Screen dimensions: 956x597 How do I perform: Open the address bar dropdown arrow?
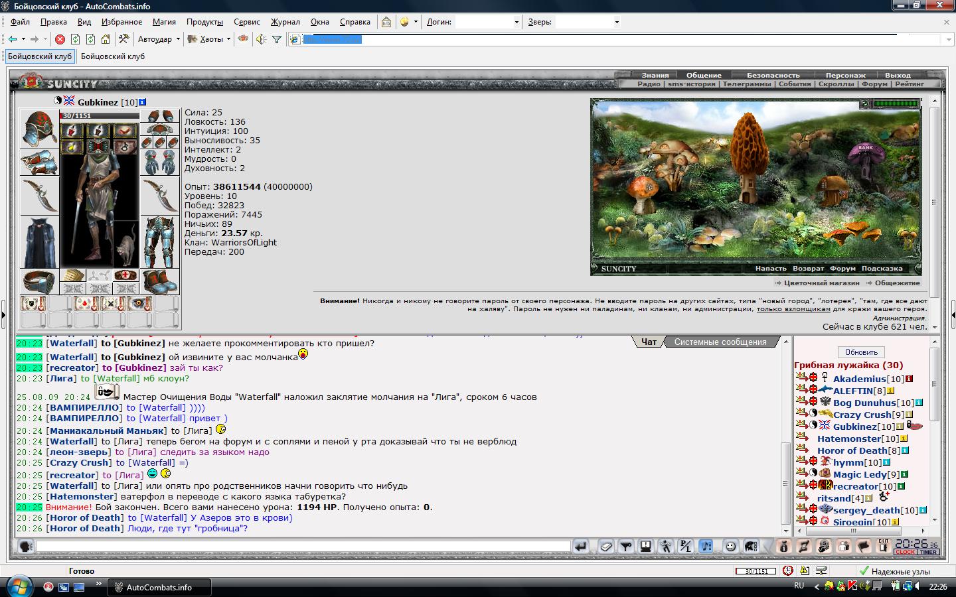click(x=949, y=39)
